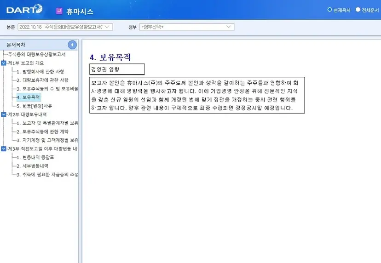Open the 본문 document dropdown
This screenshot has width=381, height=263.
(x=65, y=27)
